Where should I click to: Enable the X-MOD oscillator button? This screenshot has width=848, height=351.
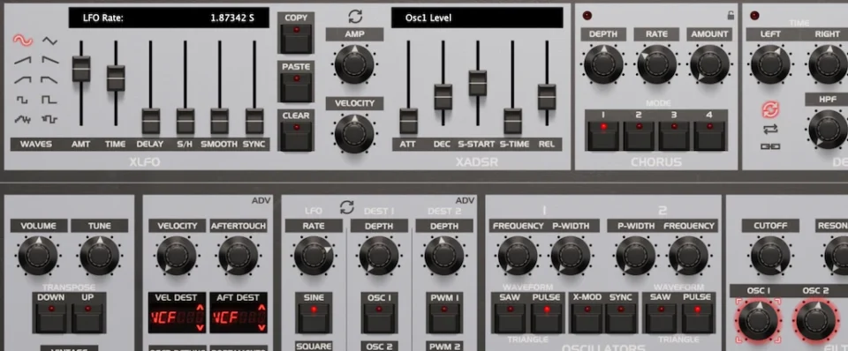click(587, 318)
